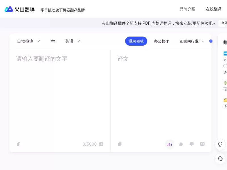Open 自动检测 source language dropdown

[29, 41]
